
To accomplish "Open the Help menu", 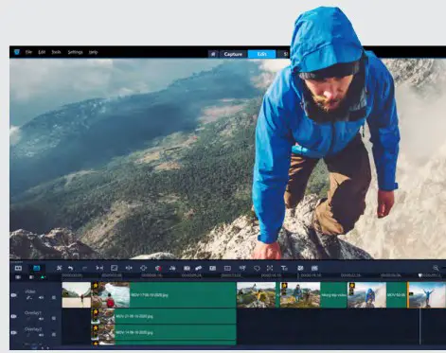I will [93, 52].
